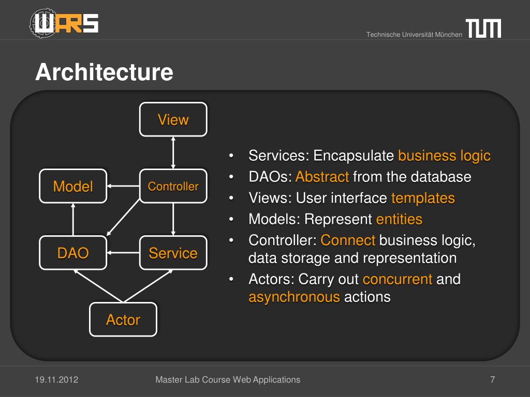This screenshot has width=530, height=397.
Task: Click 'Views: User interface' bullet text
Action: [318, 198]
